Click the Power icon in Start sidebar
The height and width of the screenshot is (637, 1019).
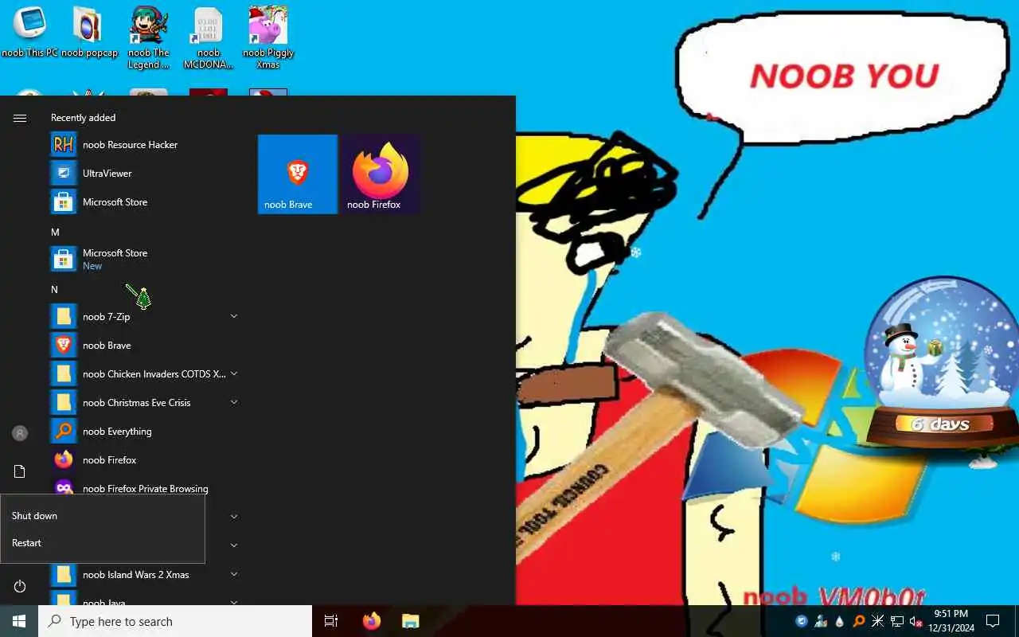coord(20,587)
